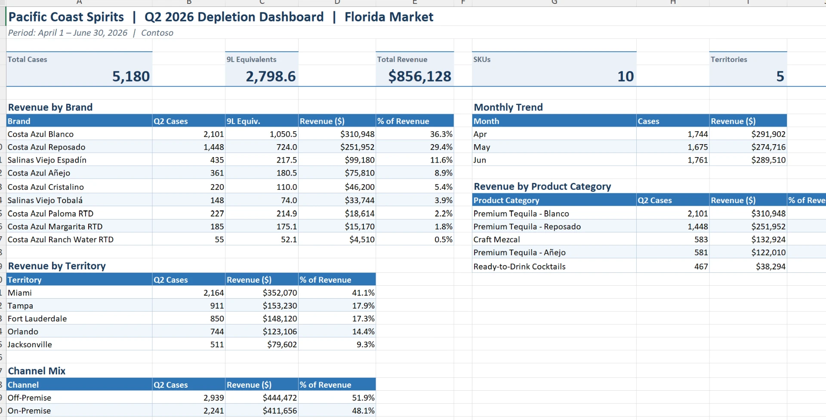Click Orlando cases 744
Image resolution: width=826 pixels, height=420 pixels.
tap(188, 331)
